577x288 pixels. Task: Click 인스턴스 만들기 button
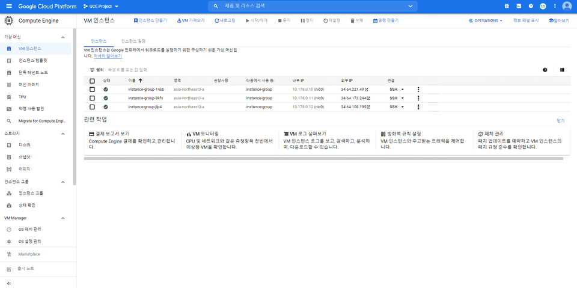[x=150, y=20]
